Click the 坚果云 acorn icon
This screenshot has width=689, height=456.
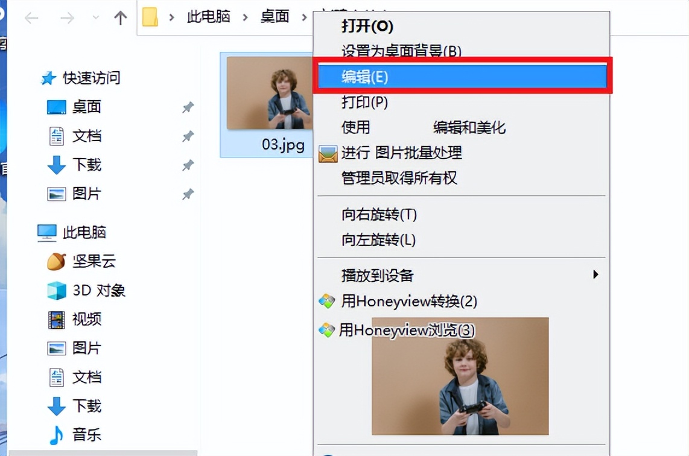[56, 261]
